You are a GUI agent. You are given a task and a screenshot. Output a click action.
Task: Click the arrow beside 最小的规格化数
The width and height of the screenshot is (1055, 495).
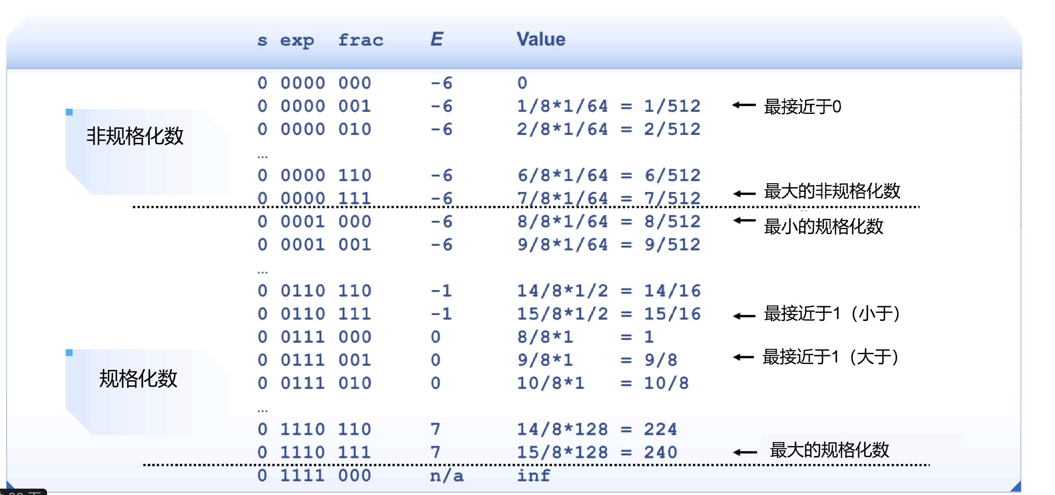click(x=744, y=221)
